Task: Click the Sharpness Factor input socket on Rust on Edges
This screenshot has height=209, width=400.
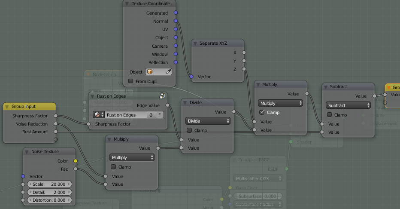Action: (x=88, y=124)
